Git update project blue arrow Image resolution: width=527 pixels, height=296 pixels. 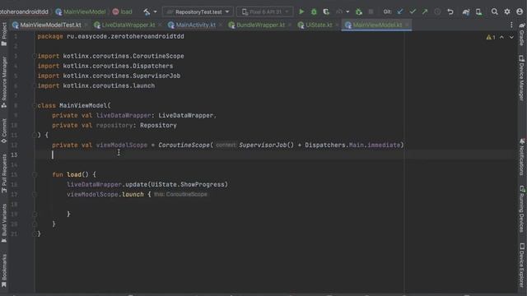(400, 12)
